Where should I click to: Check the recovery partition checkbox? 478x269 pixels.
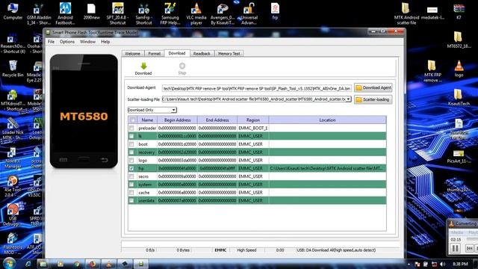[x=131, y=152]
